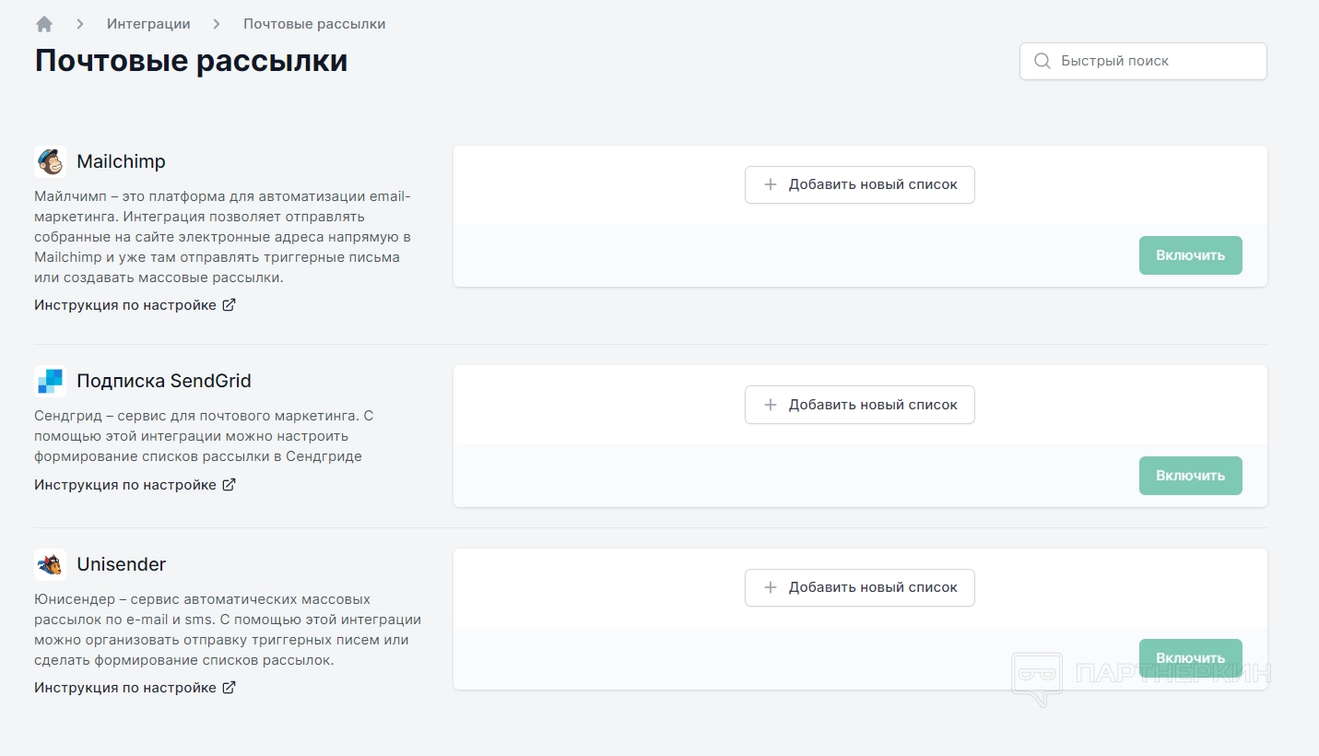
Task: Open Mailchimp setup instructions link
Action: click(125, 305)
